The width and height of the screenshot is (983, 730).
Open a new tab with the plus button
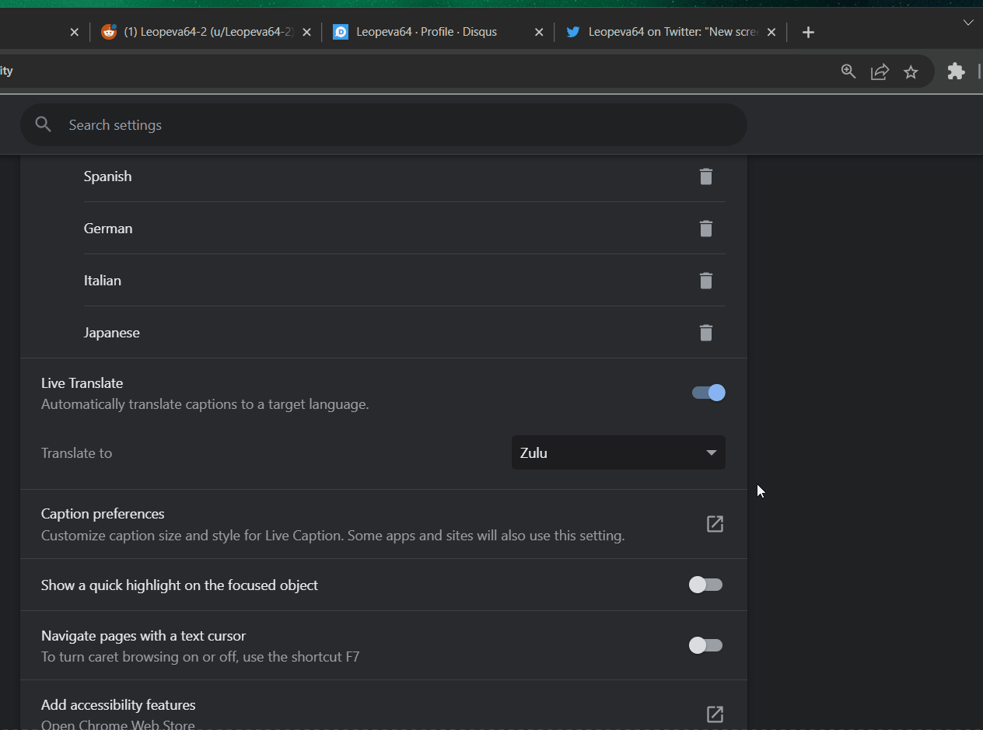(x=807, y=32)
